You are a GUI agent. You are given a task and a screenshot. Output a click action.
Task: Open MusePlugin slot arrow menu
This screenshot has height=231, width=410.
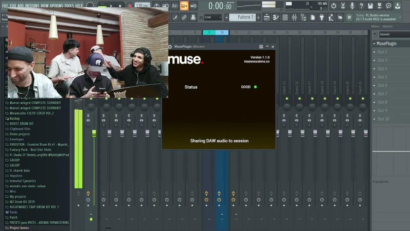tap(374, 44)
